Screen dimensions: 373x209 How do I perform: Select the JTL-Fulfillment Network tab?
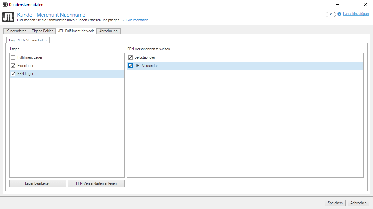[x=76, y=31]
